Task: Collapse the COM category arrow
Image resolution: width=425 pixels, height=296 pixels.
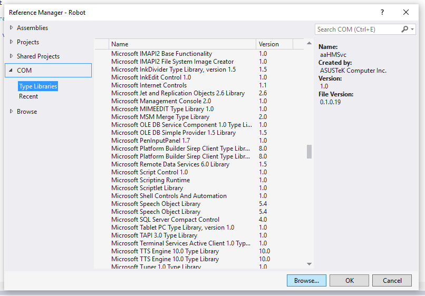Action: [x=11, y=71]
